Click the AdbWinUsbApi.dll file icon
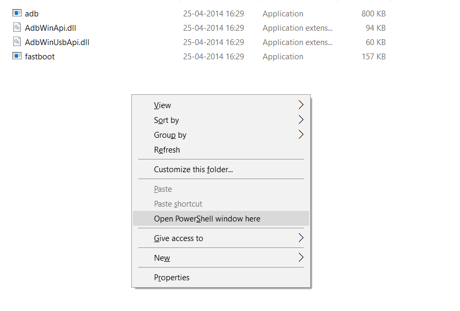The width and height of the screenshot is (460, 311). coord(17,42)
